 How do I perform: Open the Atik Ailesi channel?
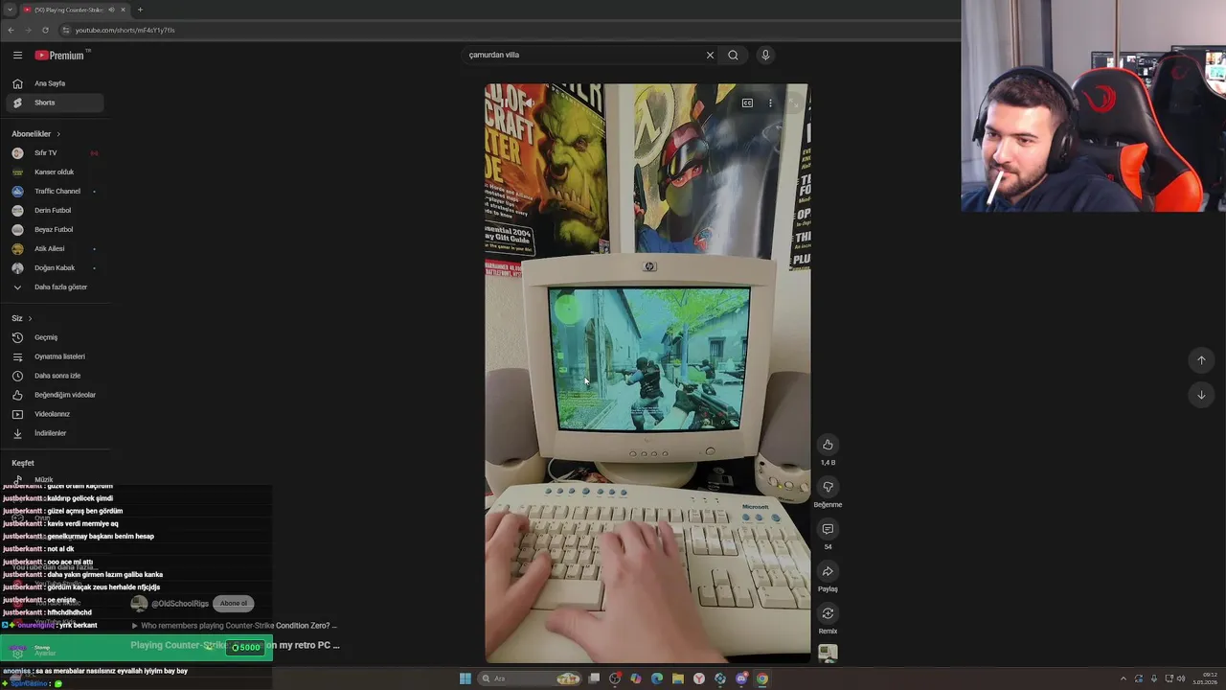tap(53, 249)
